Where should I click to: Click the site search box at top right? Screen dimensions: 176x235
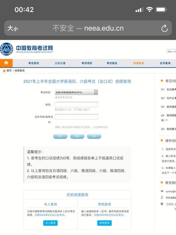(171, 52)
